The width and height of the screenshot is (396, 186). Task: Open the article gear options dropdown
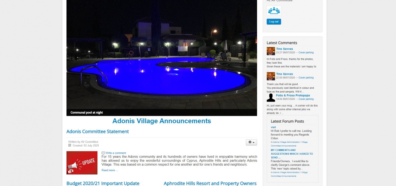pyautogui.click(x=251, y=142)
